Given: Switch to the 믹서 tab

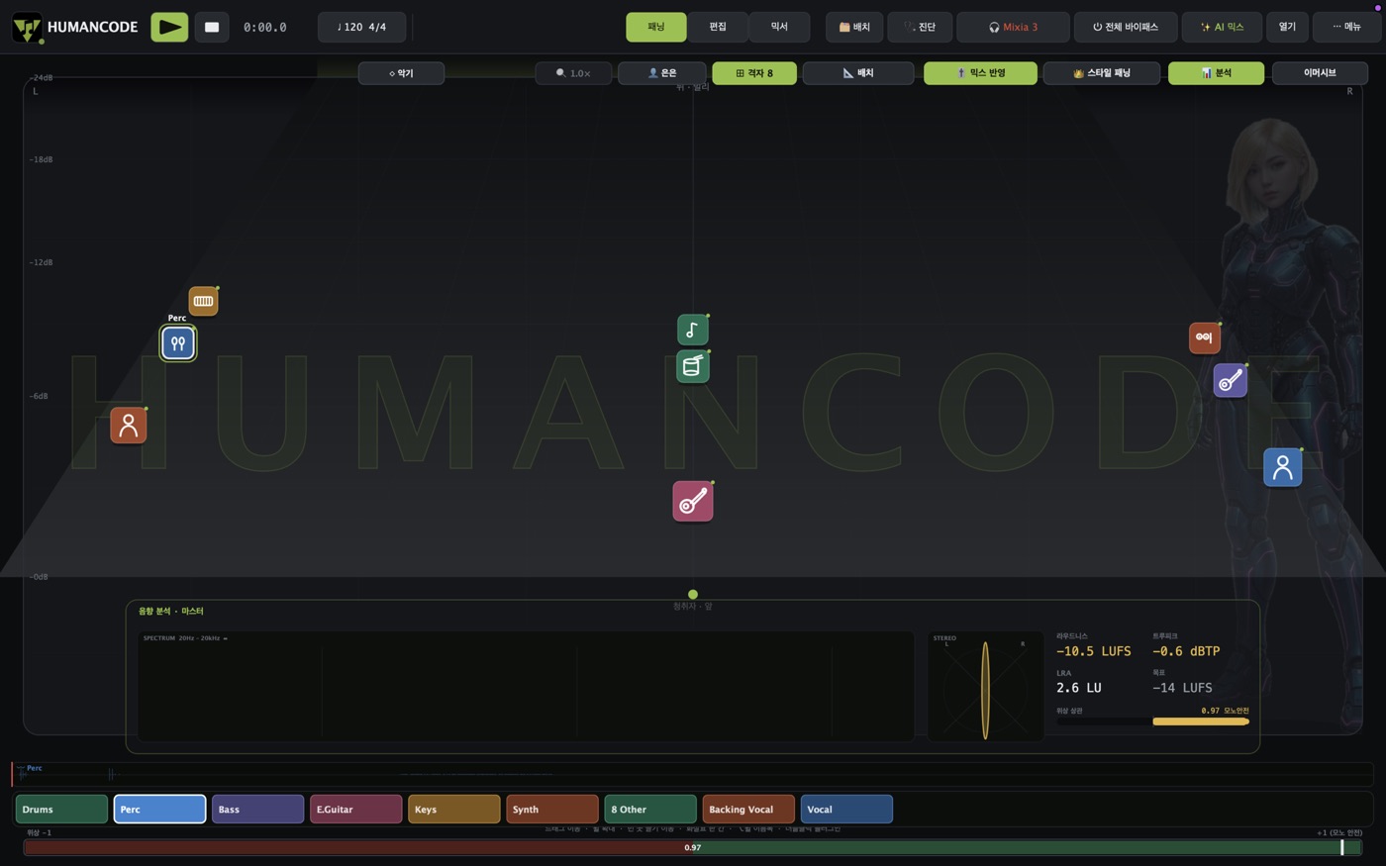Looking at the screenshot, I should pos(779,27).
